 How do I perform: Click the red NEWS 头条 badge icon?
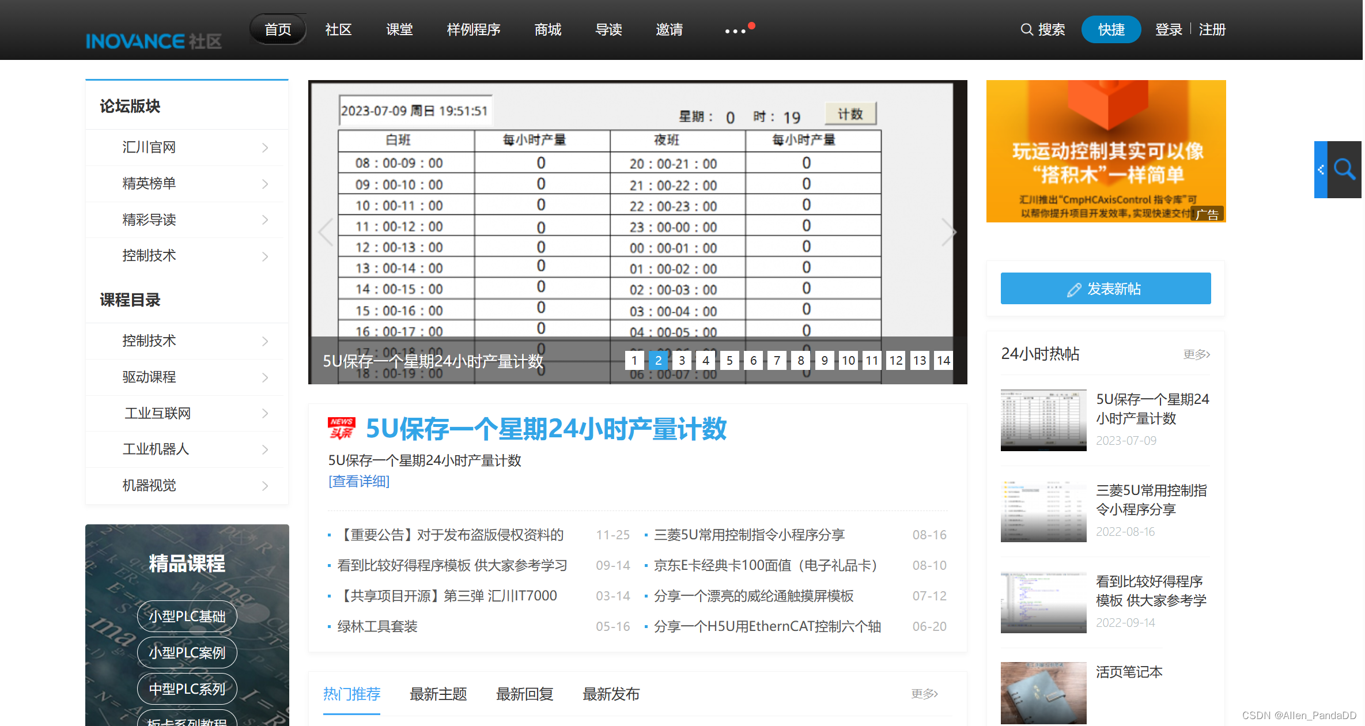342,428
